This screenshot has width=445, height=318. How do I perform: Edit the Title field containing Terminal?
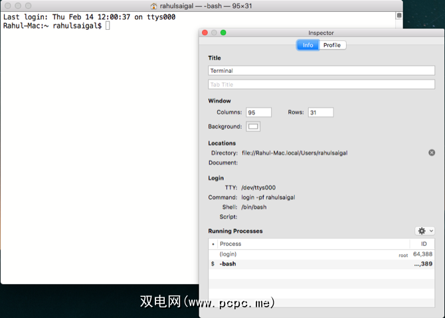(x=321, y=71)
